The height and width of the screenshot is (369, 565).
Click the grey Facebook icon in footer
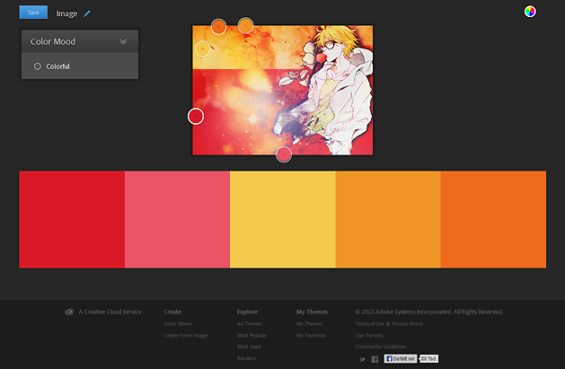[375, 359]
